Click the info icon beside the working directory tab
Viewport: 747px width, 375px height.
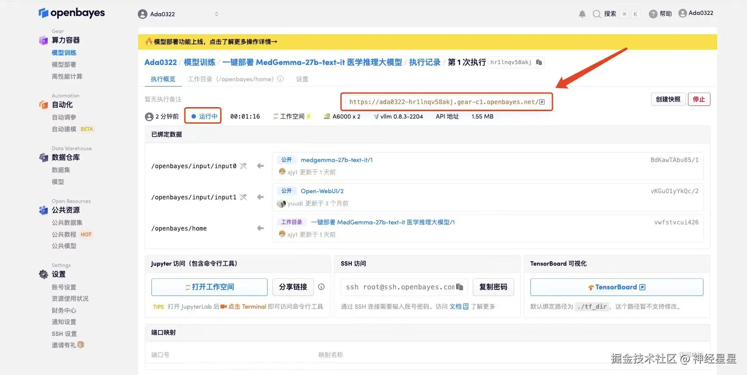[x=280, y=79]
